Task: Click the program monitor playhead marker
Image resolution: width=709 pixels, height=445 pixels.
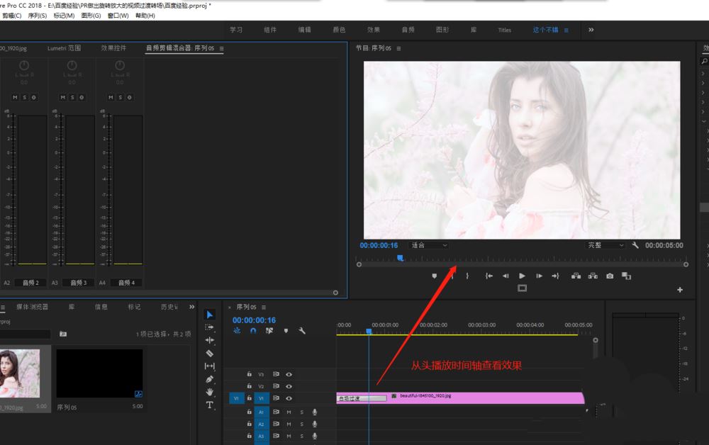Action: tap(400, 258)
